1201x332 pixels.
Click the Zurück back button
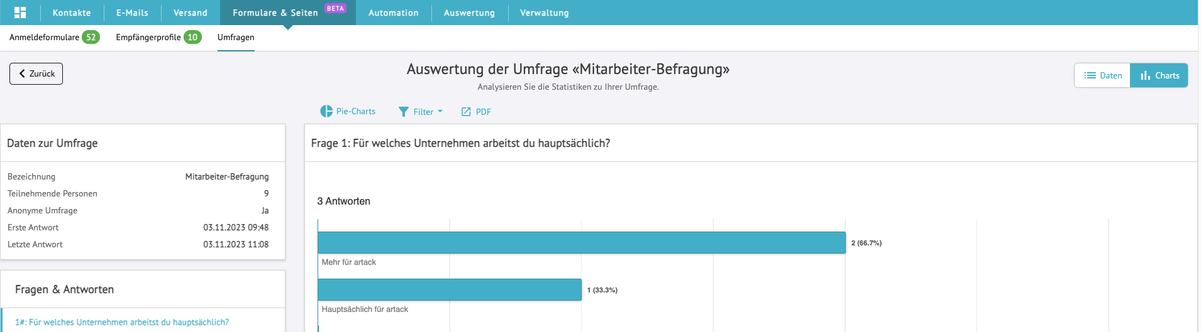[x=36, y=73]
